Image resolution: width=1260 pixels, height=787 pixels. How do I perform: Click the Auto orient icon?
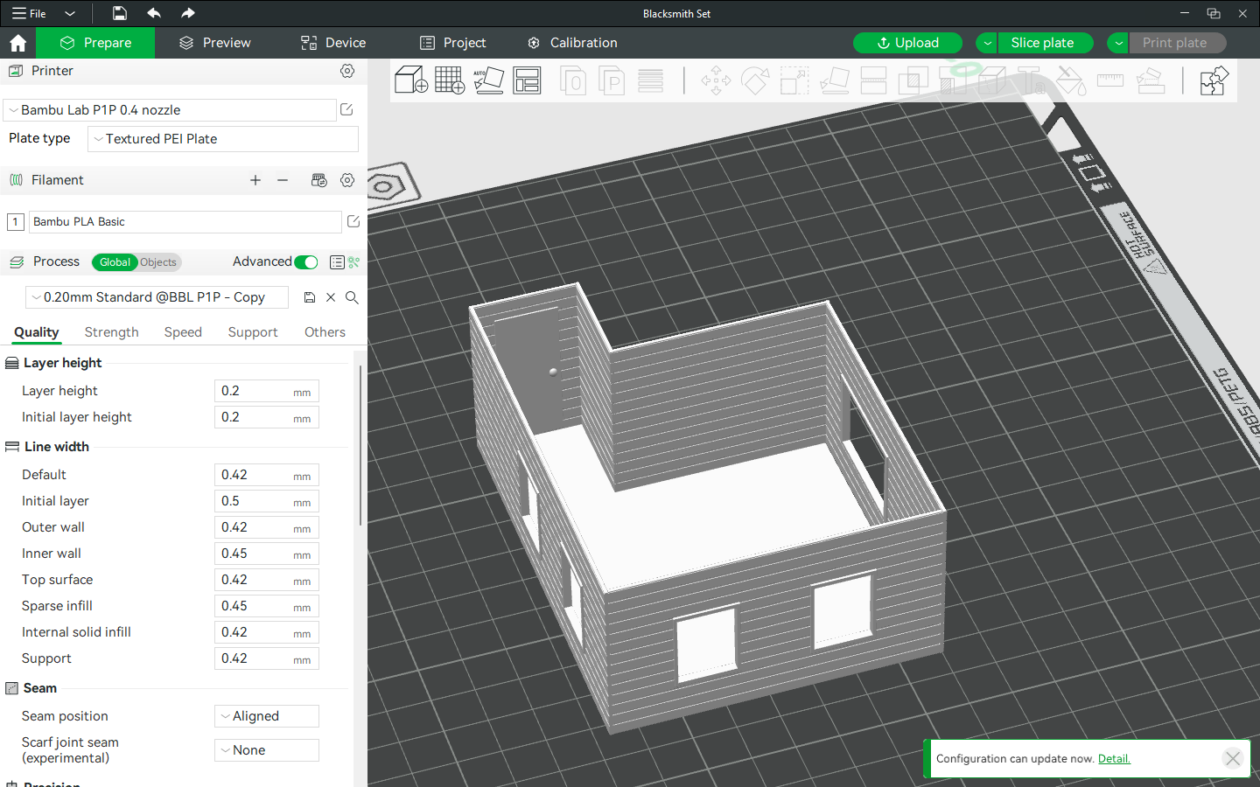point(488,80)
